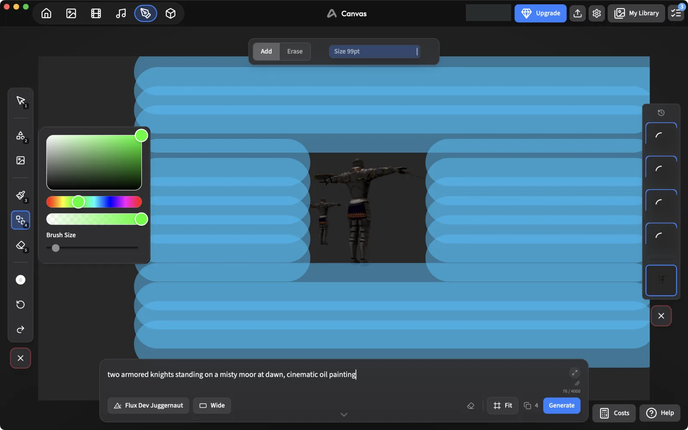
Task: Open the 3D cube section icon
Action: [x=171, y=13]
